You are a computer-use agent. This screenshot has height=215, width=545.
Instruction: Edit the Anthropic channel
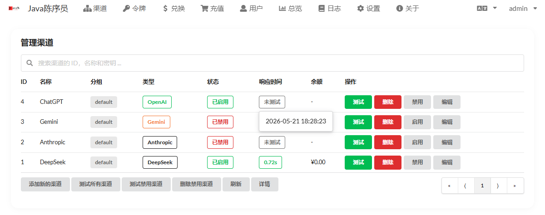[447, 142]
